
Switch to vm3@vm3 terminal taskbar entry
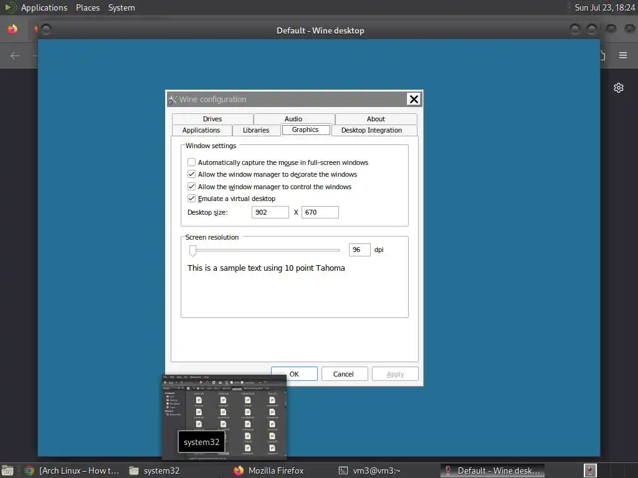370,471
